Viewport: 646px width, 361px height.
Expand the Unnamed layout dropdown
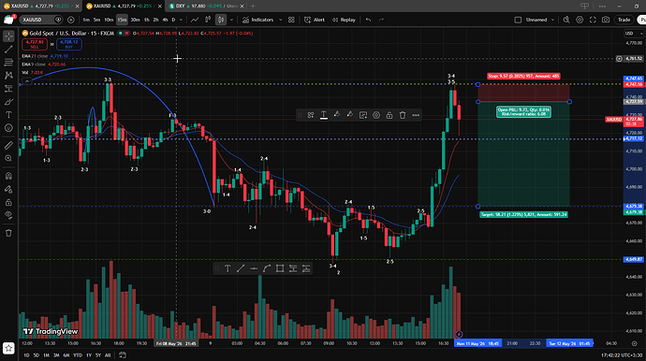[x=553, y=20]
